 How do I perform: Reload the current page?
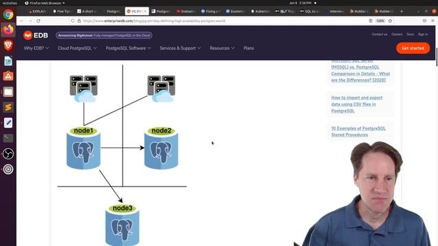tap(38, 21)
